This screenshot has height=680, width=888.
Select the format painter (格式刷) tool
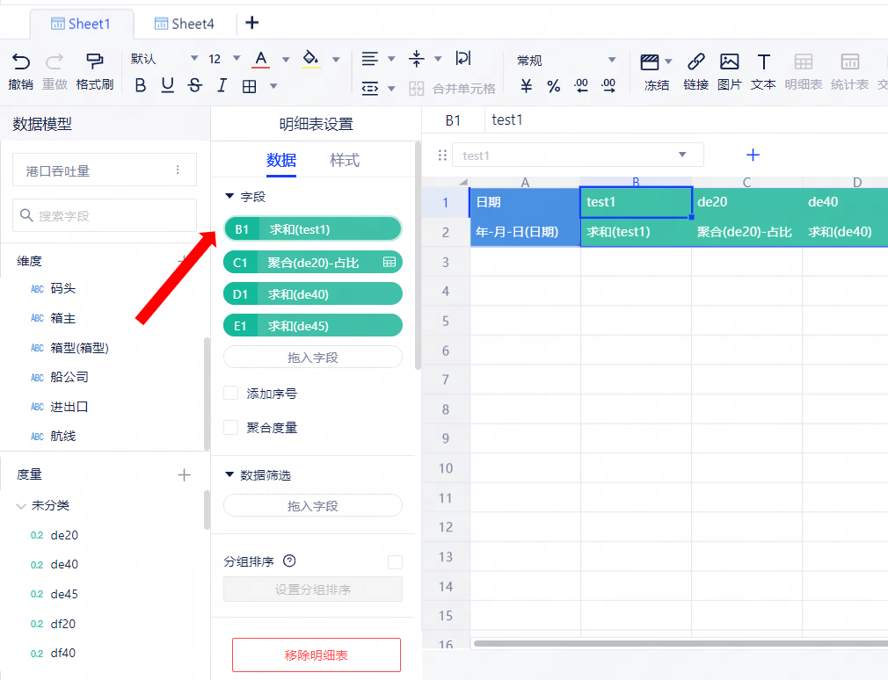coord(94,61)
